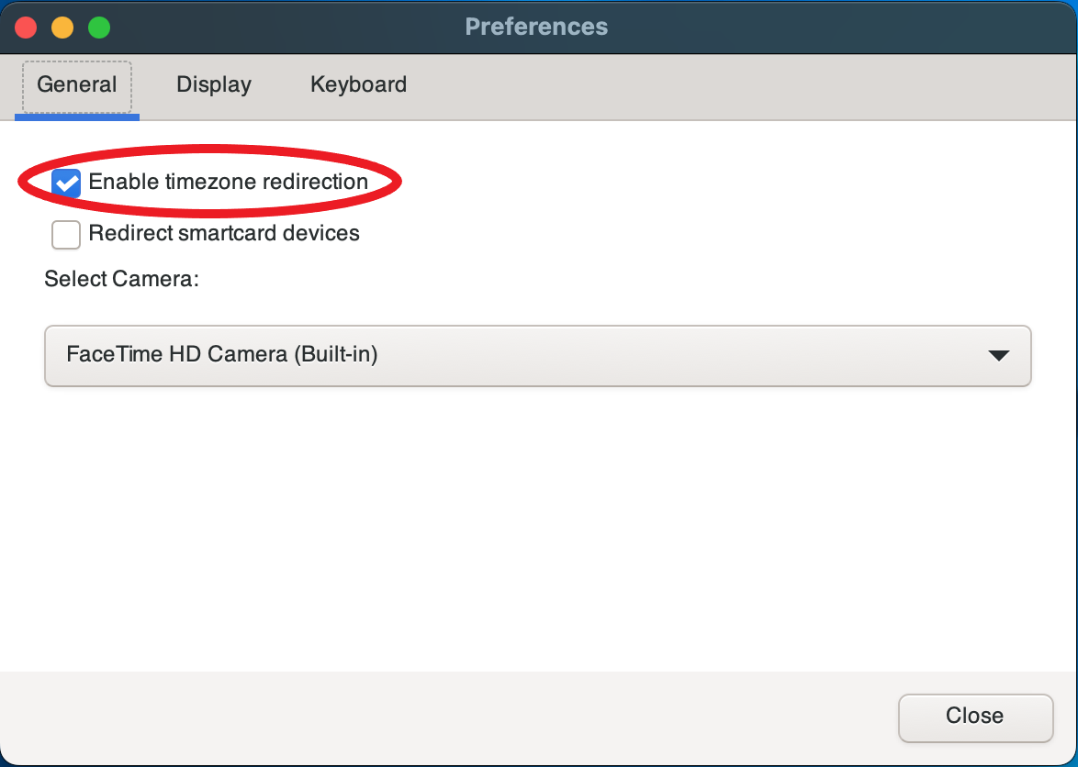Select FaceTime HD Camera (Built-in) entry
1078x767 pixels.
coord(220,356)
